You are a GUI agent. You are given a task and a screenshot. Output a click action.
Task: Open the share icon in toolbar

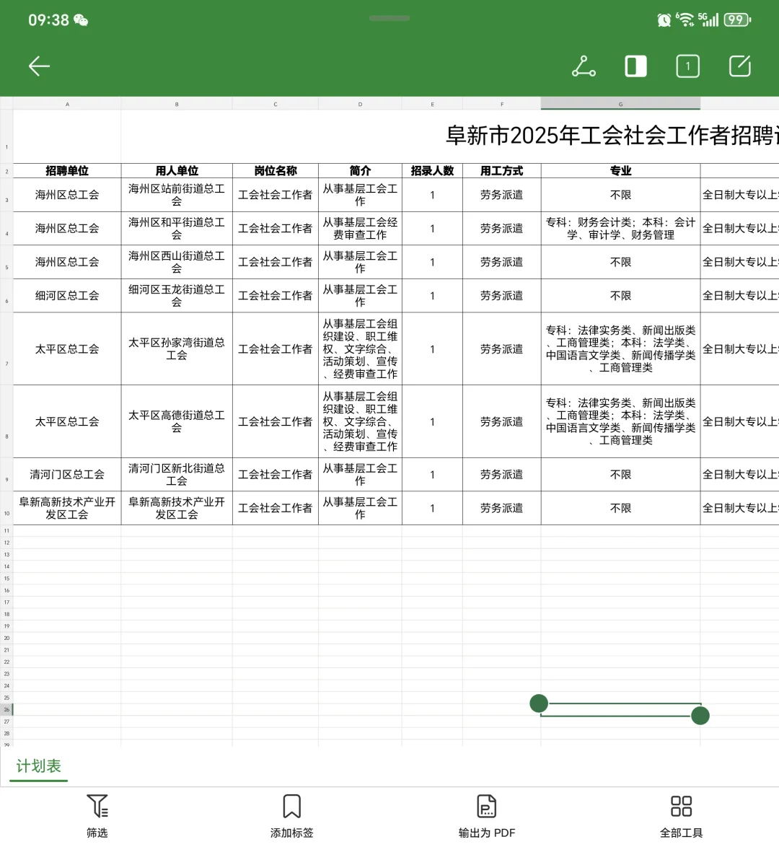pyautogui.click(x=584, y=66)
